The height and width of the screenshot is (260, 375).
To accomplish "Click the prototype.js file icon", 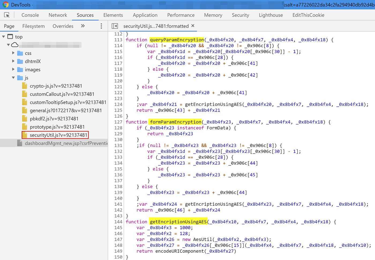I will tap(24, 127).
